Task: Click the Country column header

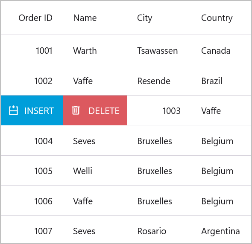Action: pos(217,18)
